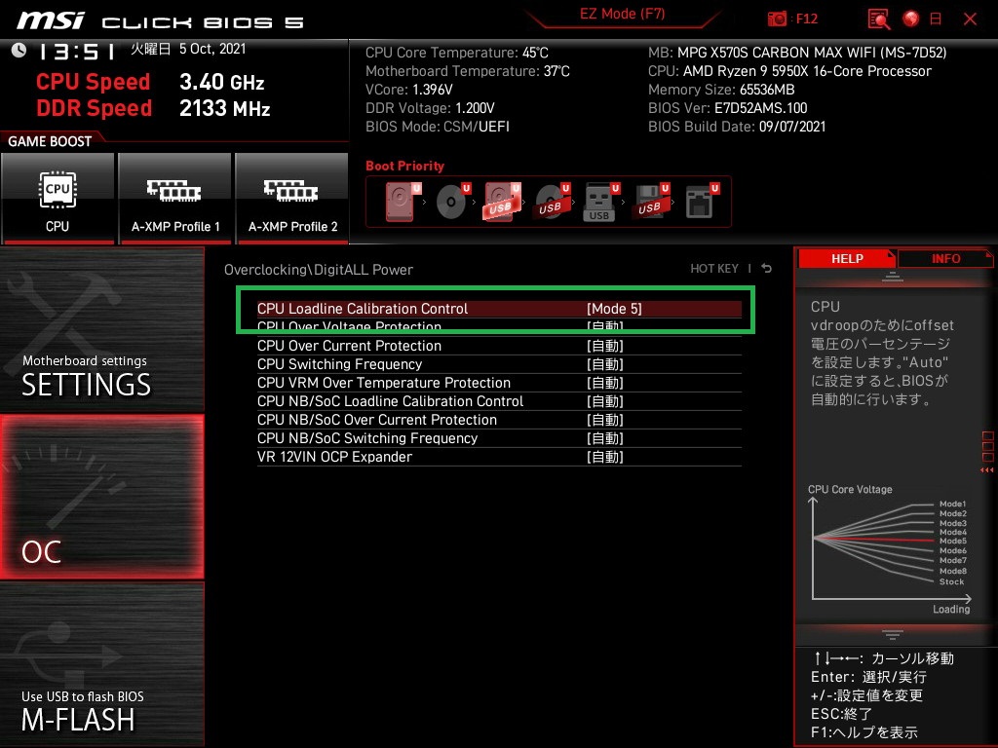The width and height of the screenshot is (998, 748).
Task: Change CPU Over Current Protection value
Action: point(604,346)
